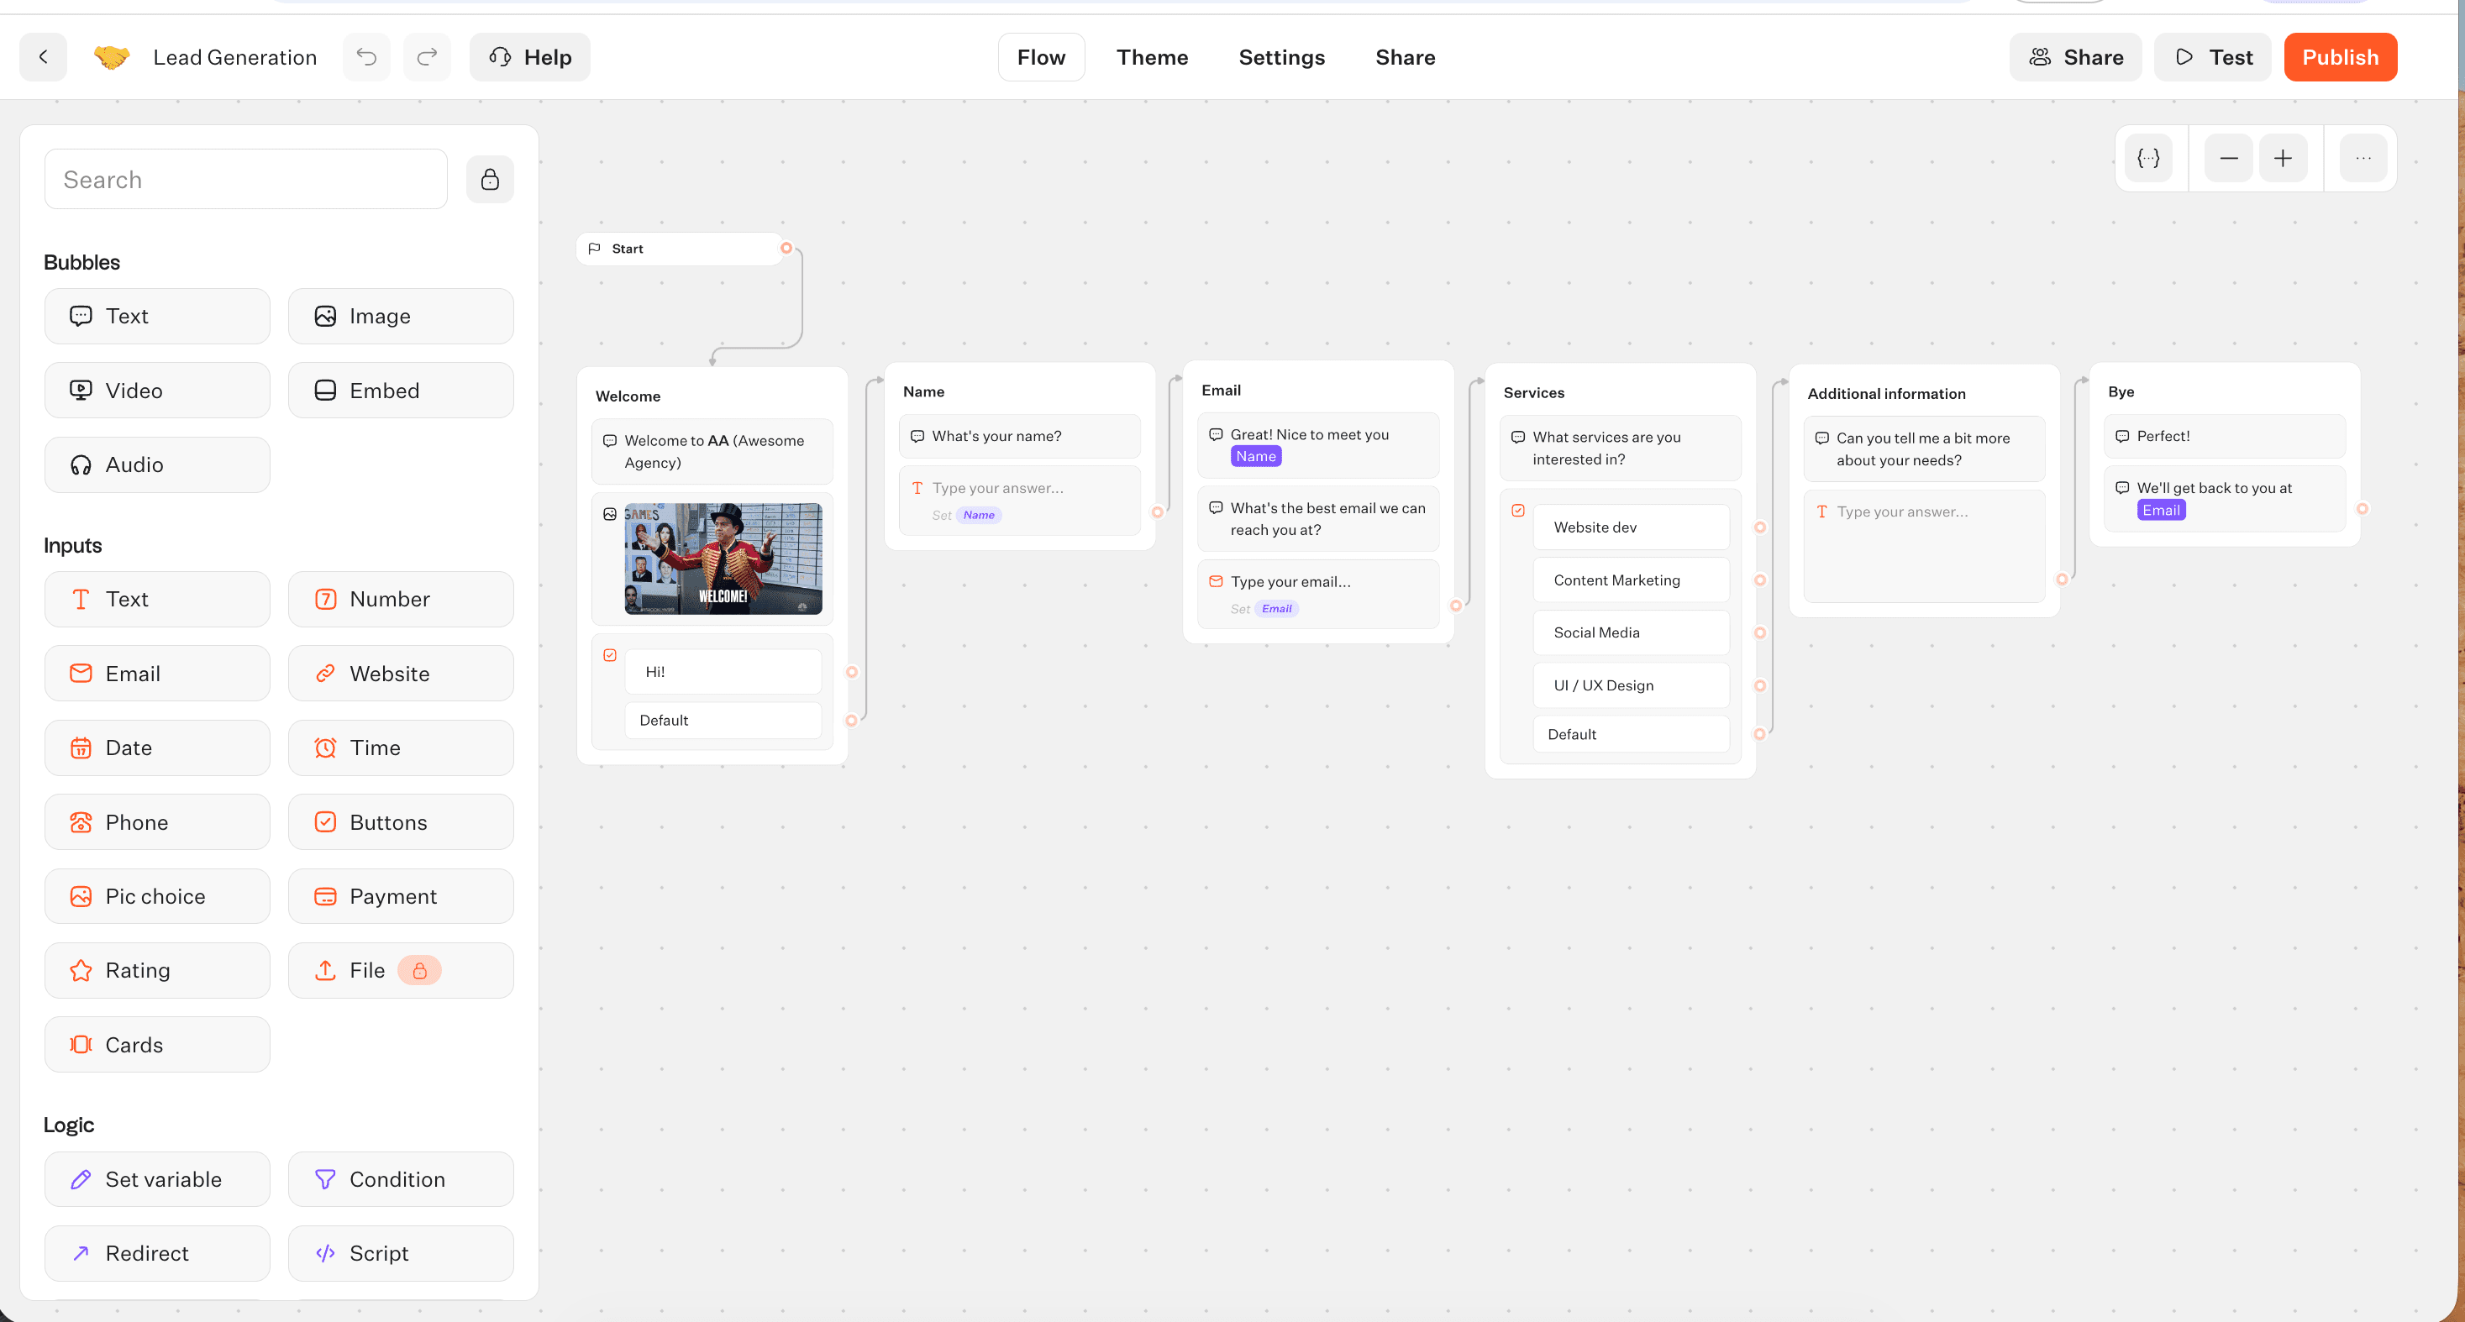
Task: Add an Embed bubble block
Action: click(401, 391)
